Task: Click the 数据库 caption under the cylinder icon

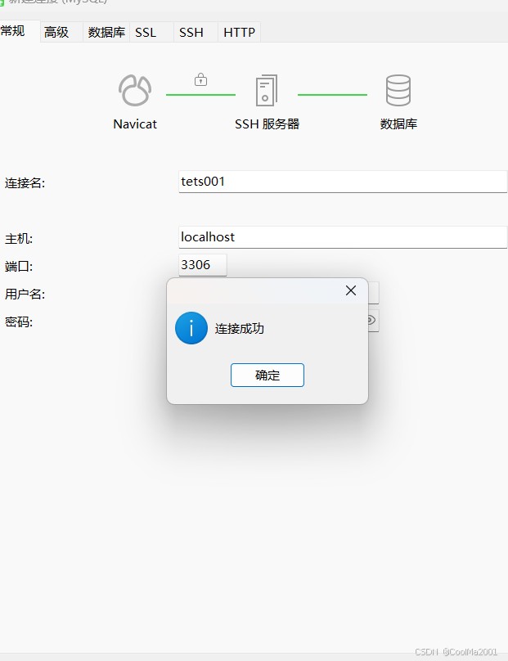Action: click(398, 124)
